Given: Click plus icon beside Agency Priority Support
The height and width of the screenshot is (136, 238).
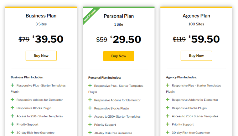Looking at the screenshot, I should click(168, 124).
